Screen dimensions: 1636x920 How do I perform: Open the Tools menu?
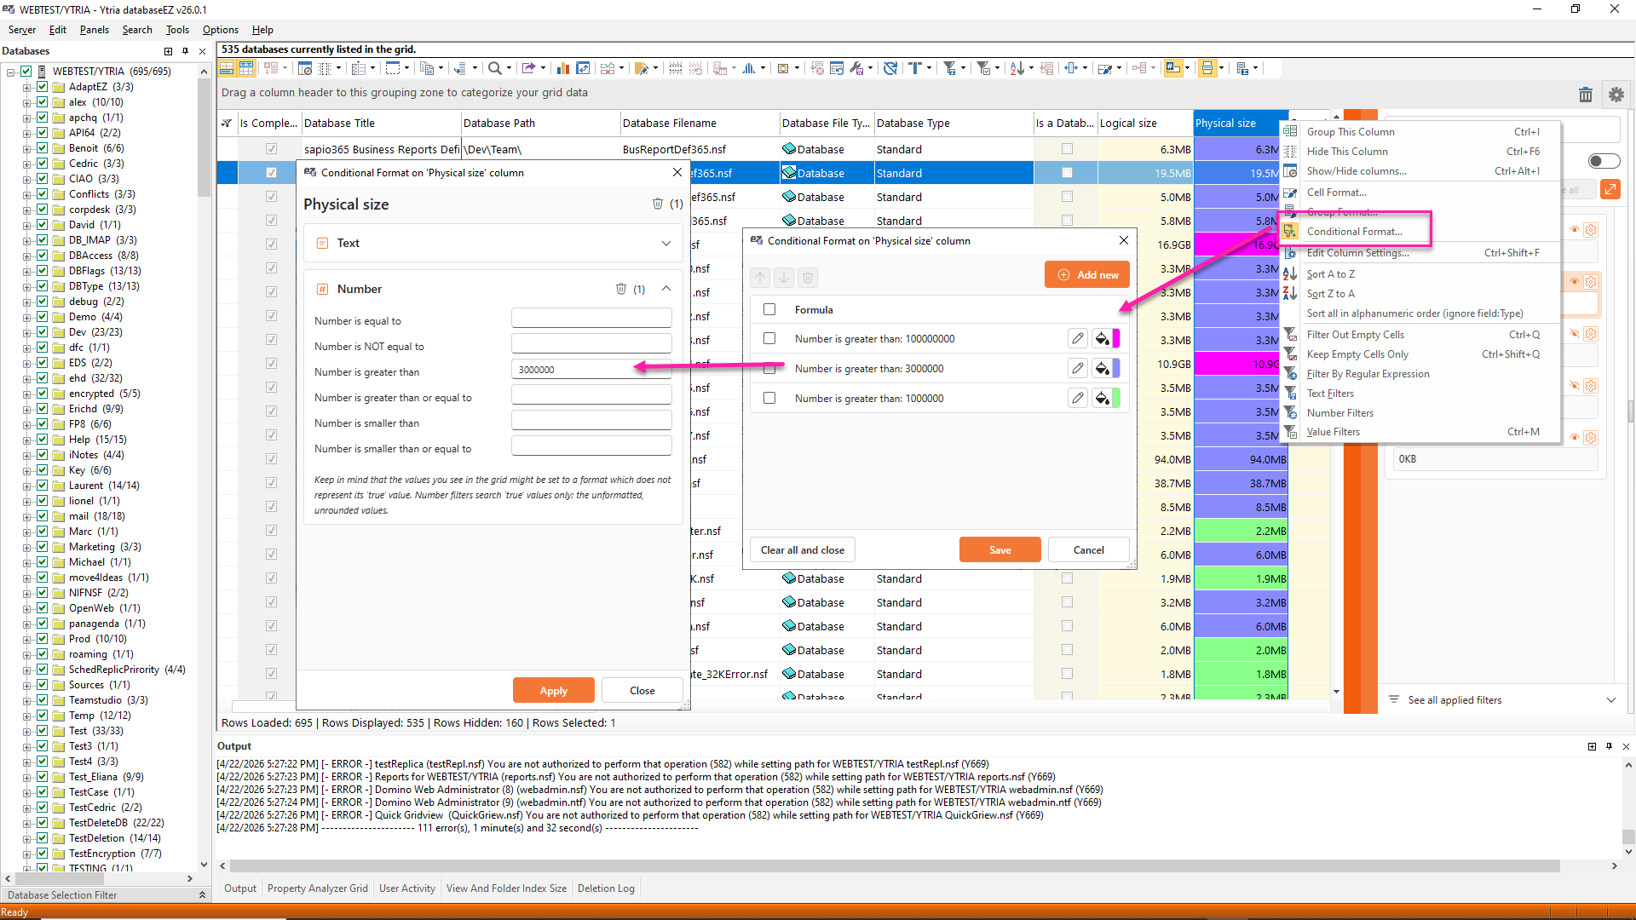coord(177,30)
